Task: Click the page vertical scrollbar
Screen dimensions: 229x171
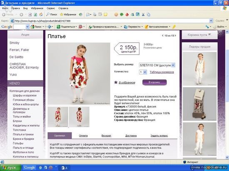Action: (x=227, y=94)
